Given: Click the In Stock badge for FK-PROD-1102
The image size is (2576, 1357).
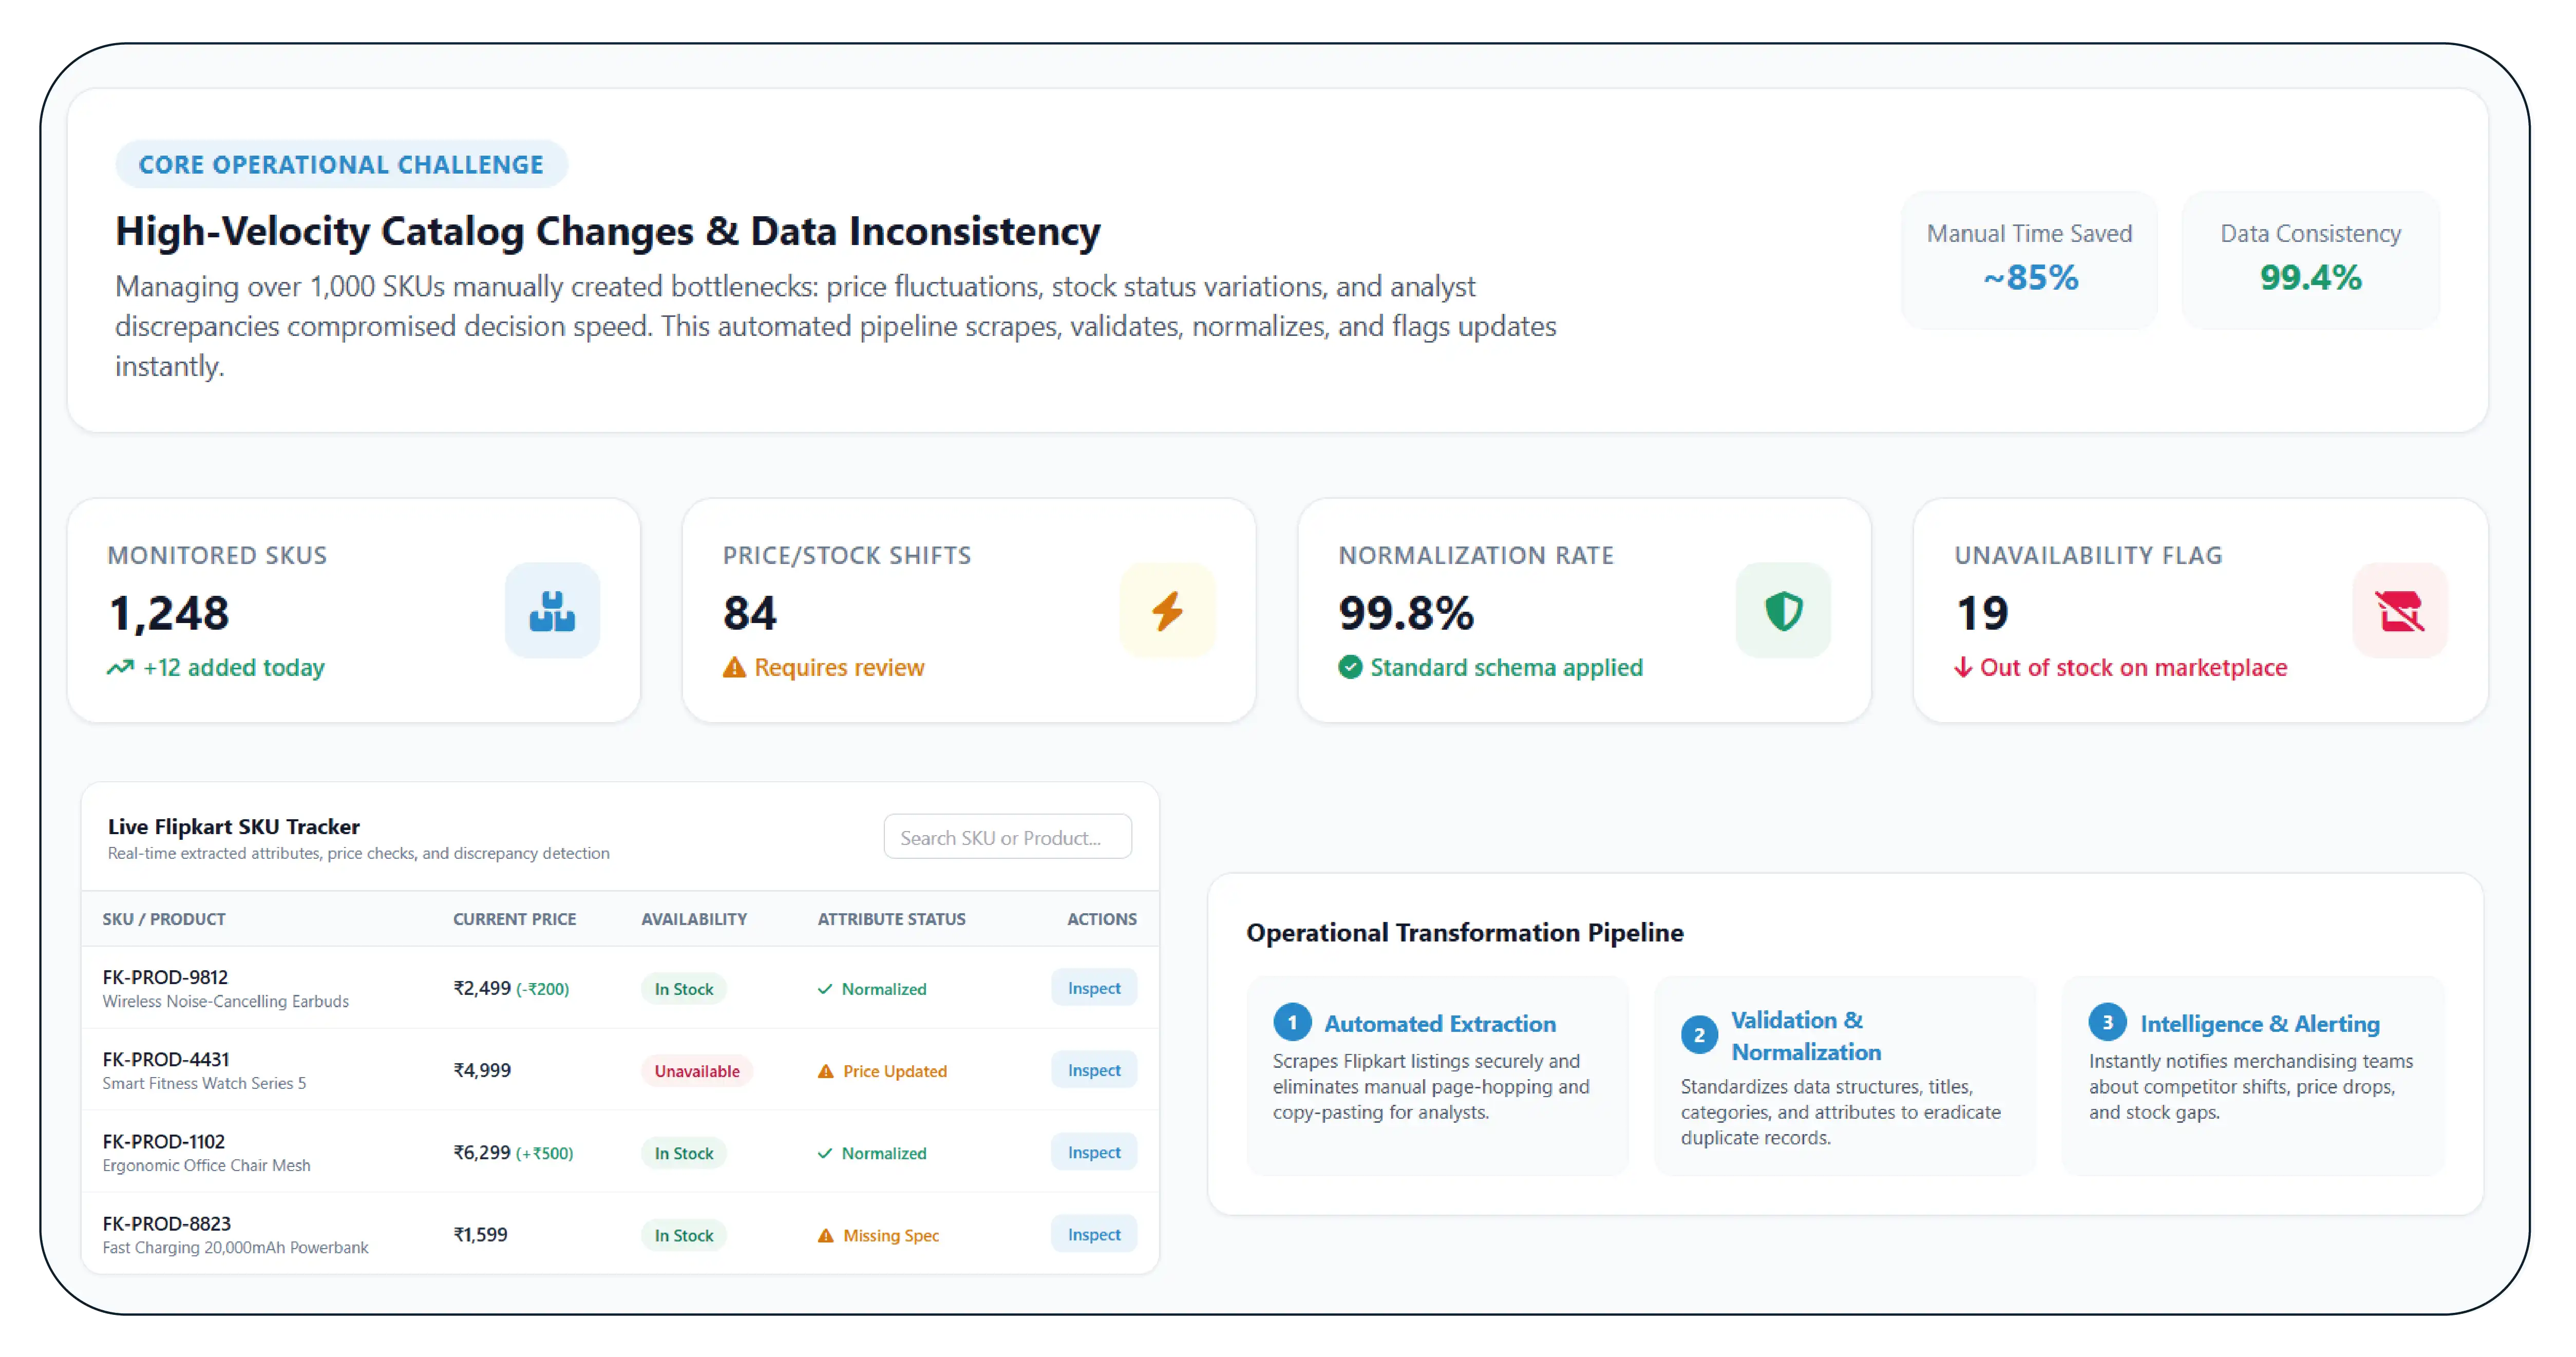Looking at the screenshot, I should pyautogui.click(x=684, y=1153).
